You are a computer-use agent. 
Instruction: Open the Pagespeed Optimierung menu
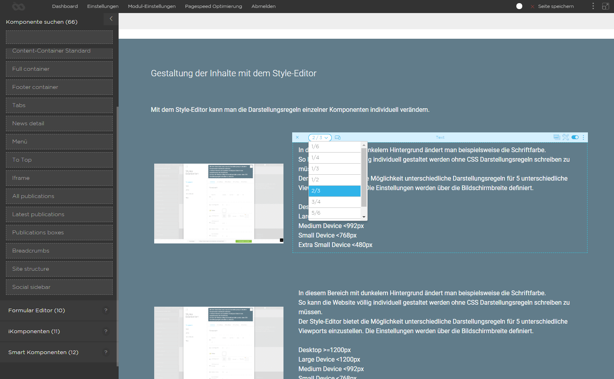tap(213, 6)
